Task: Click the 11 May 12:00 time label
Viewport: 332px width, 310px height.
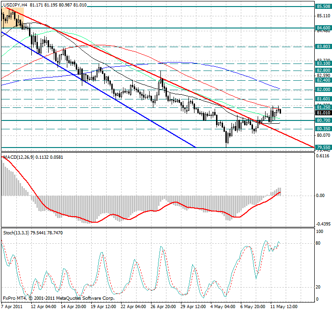Action: coord(284,307)
